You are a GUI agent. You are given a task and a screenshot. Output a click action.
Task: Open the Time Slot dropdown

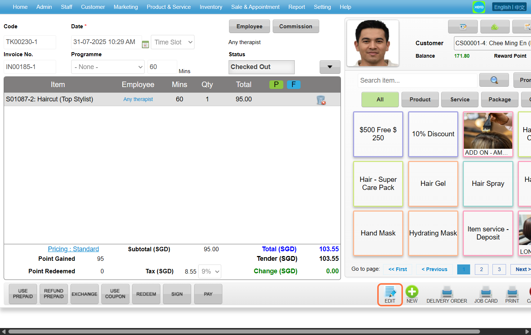coord(172,42)
